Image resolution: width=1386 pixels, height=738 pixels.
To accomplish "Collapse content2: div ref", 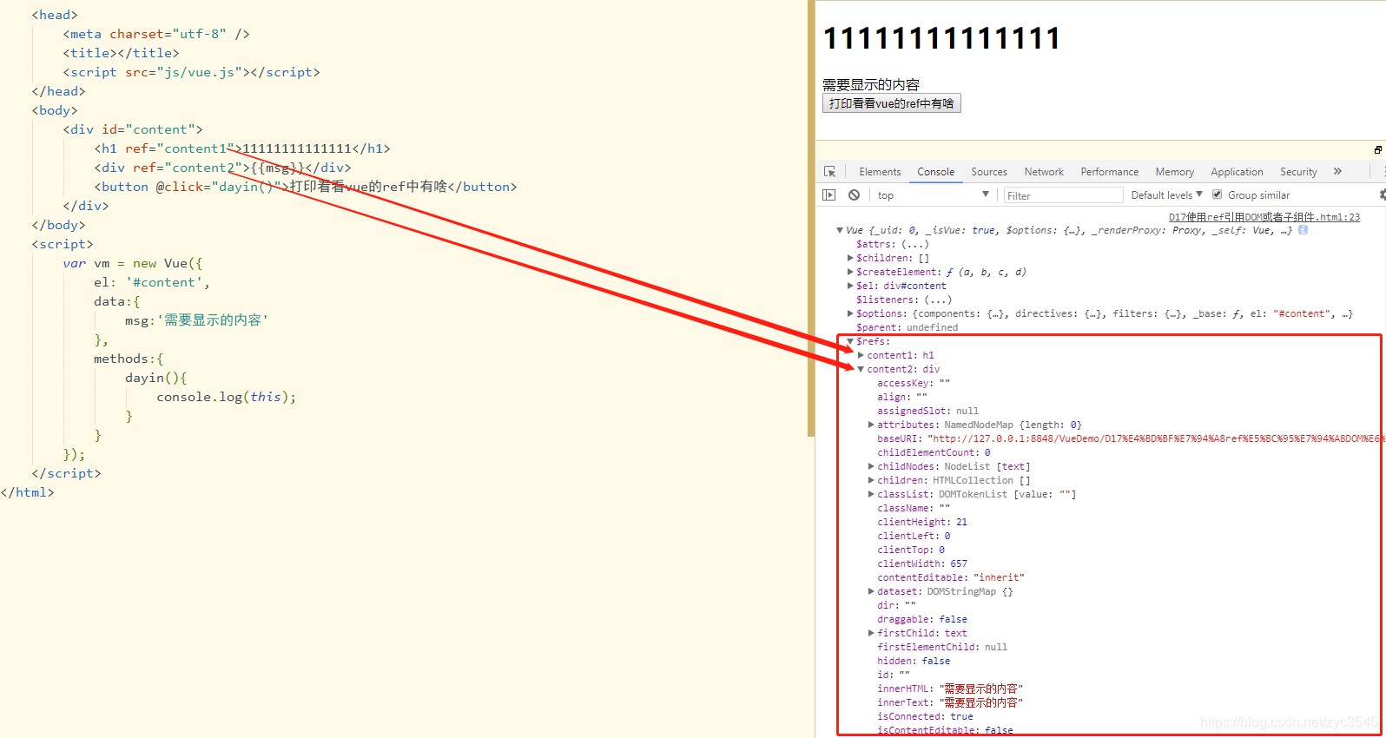I will click(861, 369).
